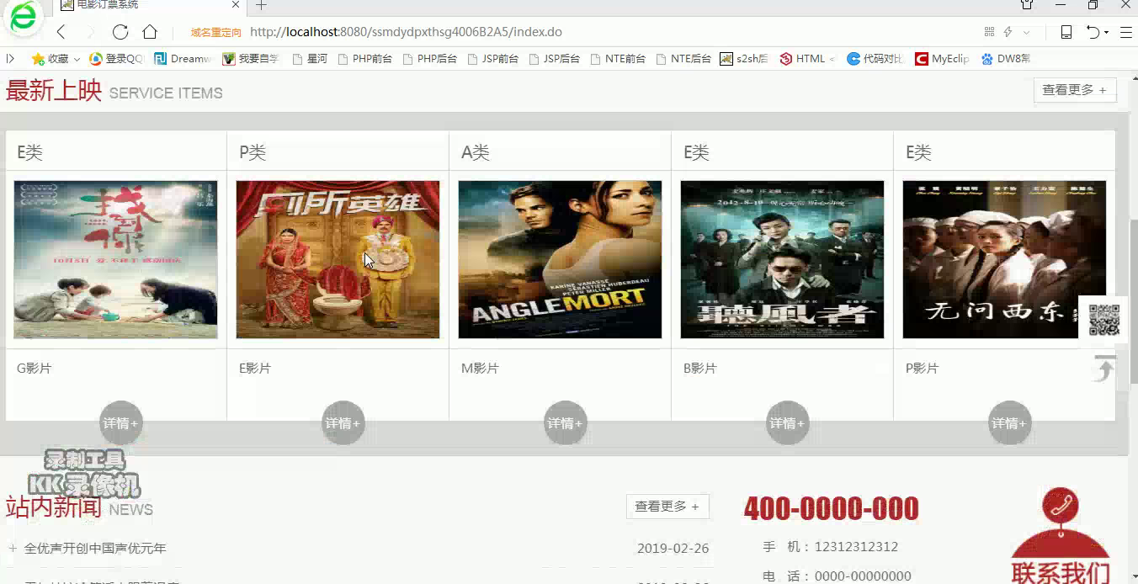The height and width of the screenshot is (584, 1138).
Task: Reload the page with refresh icon
Action: pos(120,32)
